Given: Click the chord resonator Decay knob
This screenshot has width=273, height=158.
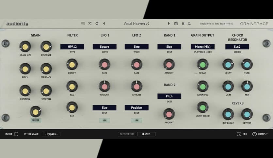Looking at the screenshot, I should (x=228, y=65).
